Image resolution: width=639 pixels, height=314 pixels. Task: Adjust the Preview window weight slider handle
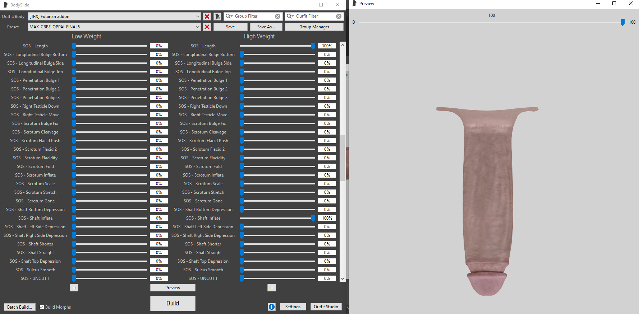pos(622,22)
